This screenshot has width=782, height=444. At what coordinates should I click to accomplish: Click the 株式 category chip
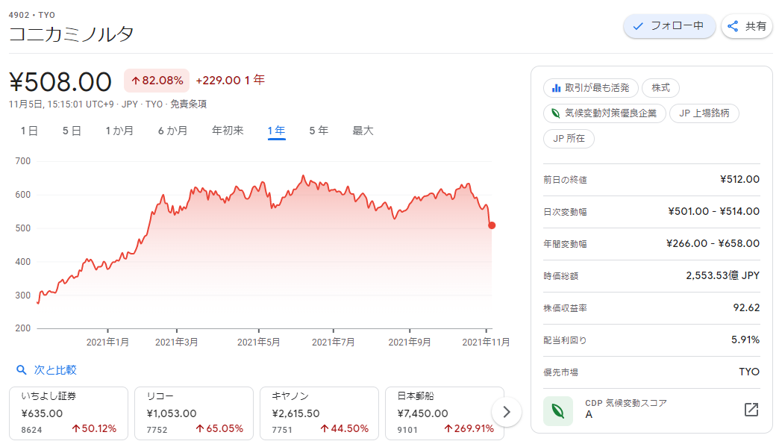[x=660, y=88]
